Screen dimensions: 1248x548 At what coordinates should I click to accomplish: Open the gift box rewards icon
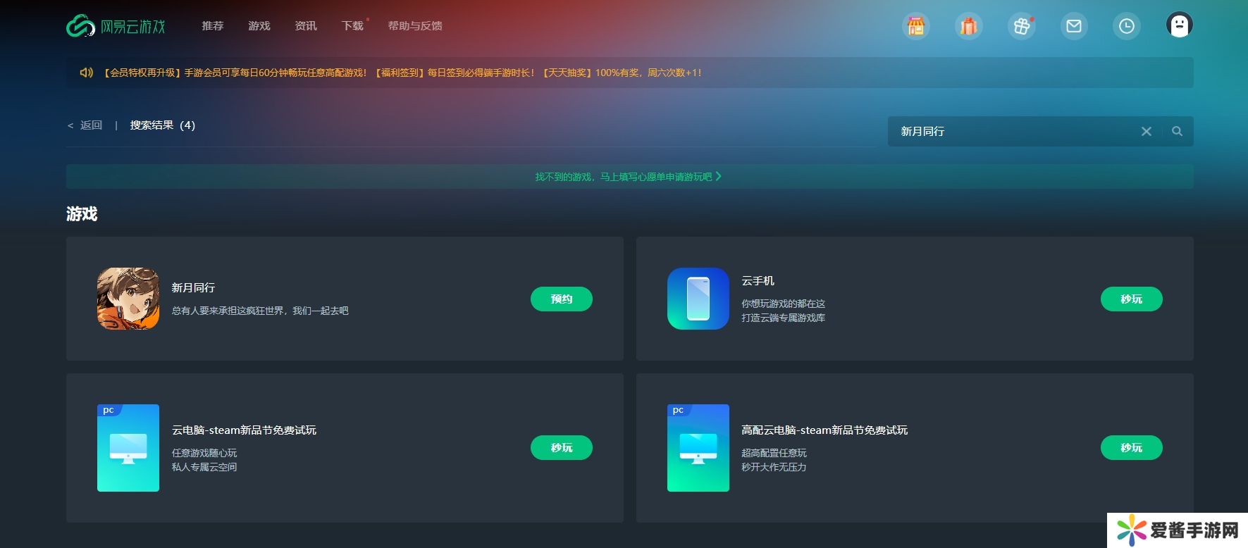(x=968, y=26)
